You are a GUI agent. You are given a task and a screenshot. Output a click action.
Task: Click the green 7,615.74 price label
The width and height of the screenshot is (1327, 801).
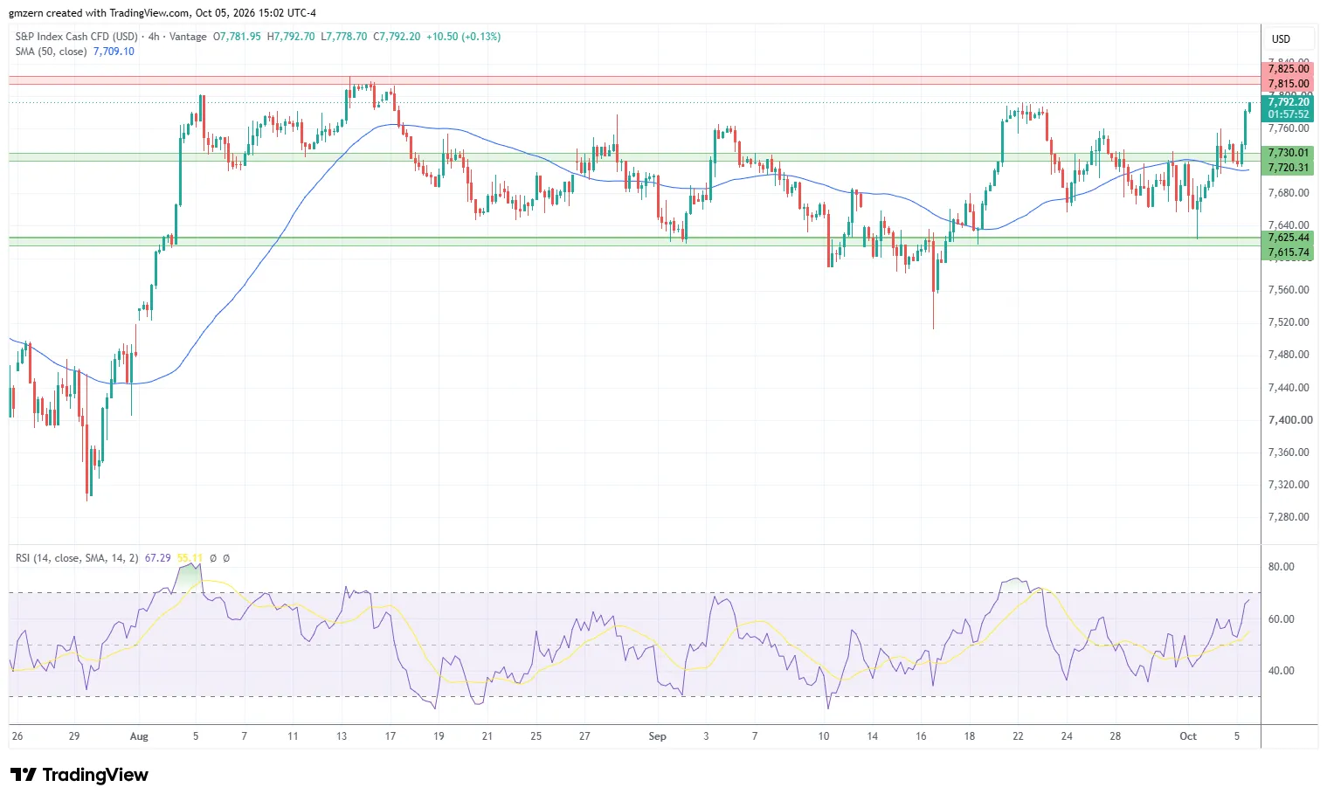[1288, 252]
